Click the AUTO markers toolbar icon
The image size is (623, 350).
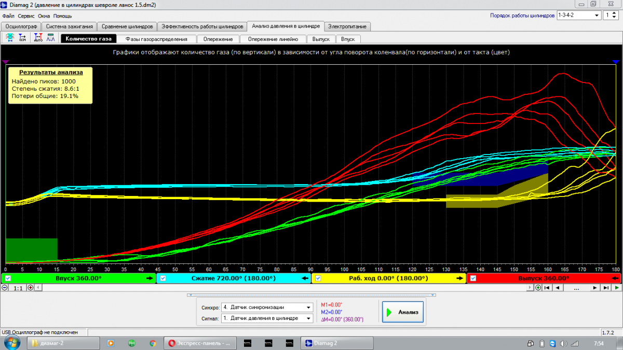(x=38, y=38)
